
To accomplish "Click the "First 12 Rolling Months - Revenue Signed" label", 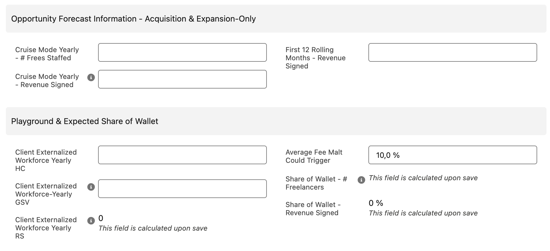I will click(x=315, y=58).
